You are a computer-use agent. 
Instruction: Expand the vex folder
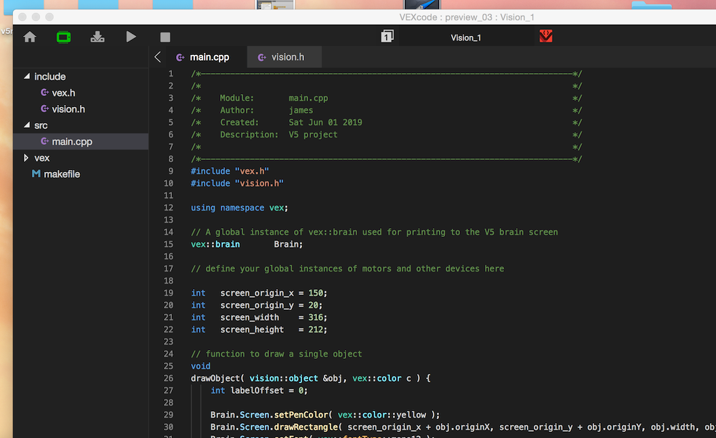tap(27, 158)
